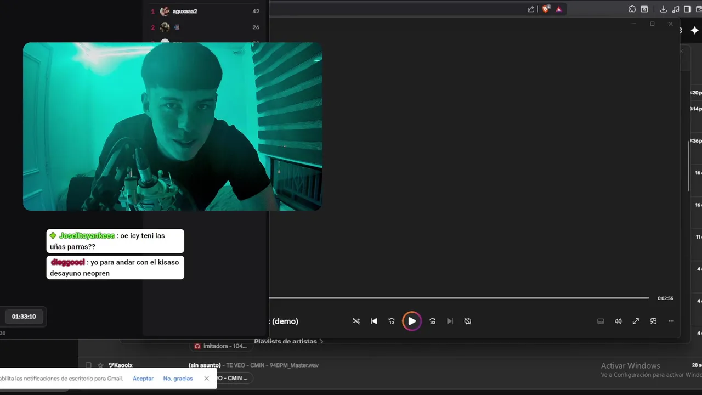702x395 pixels.
Task: Click the 01:33:10 stream timer
Action: [24, 317]
